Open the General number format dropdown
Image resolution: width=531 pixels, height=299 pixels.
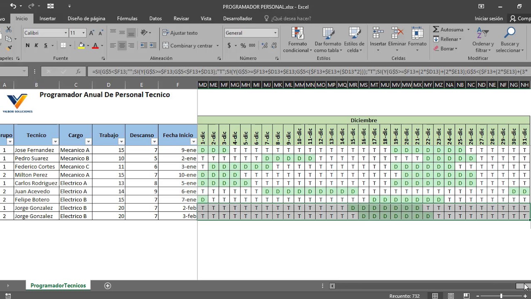click(275, 33)
